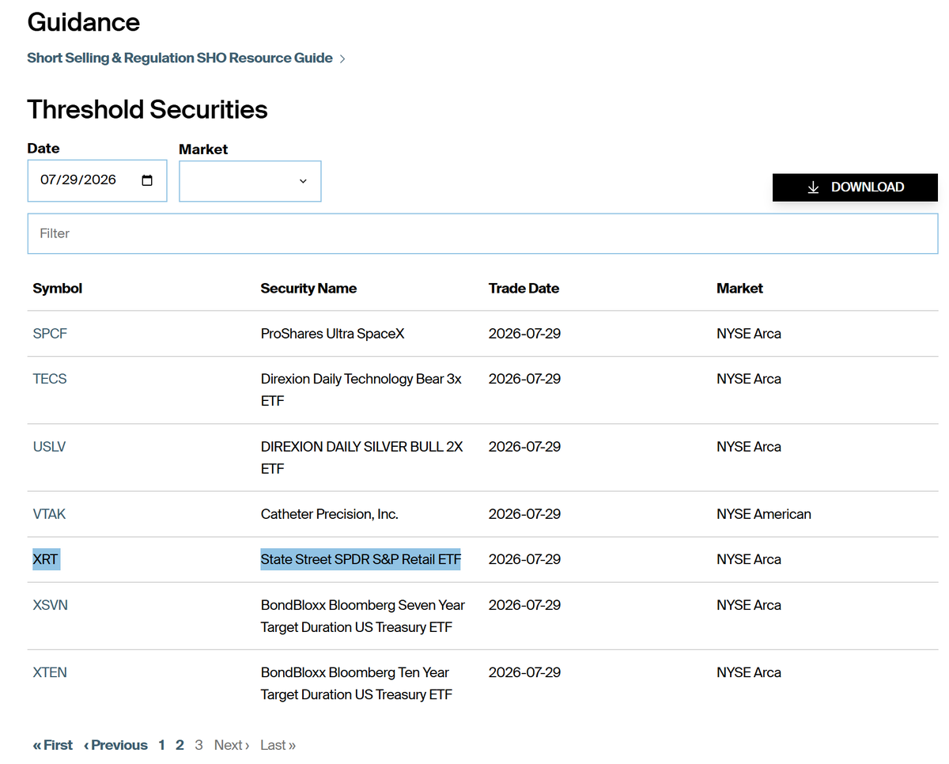Click the Next pagination label
The width and height of the screenshot is (949, 764).
(x=232, y=745)
